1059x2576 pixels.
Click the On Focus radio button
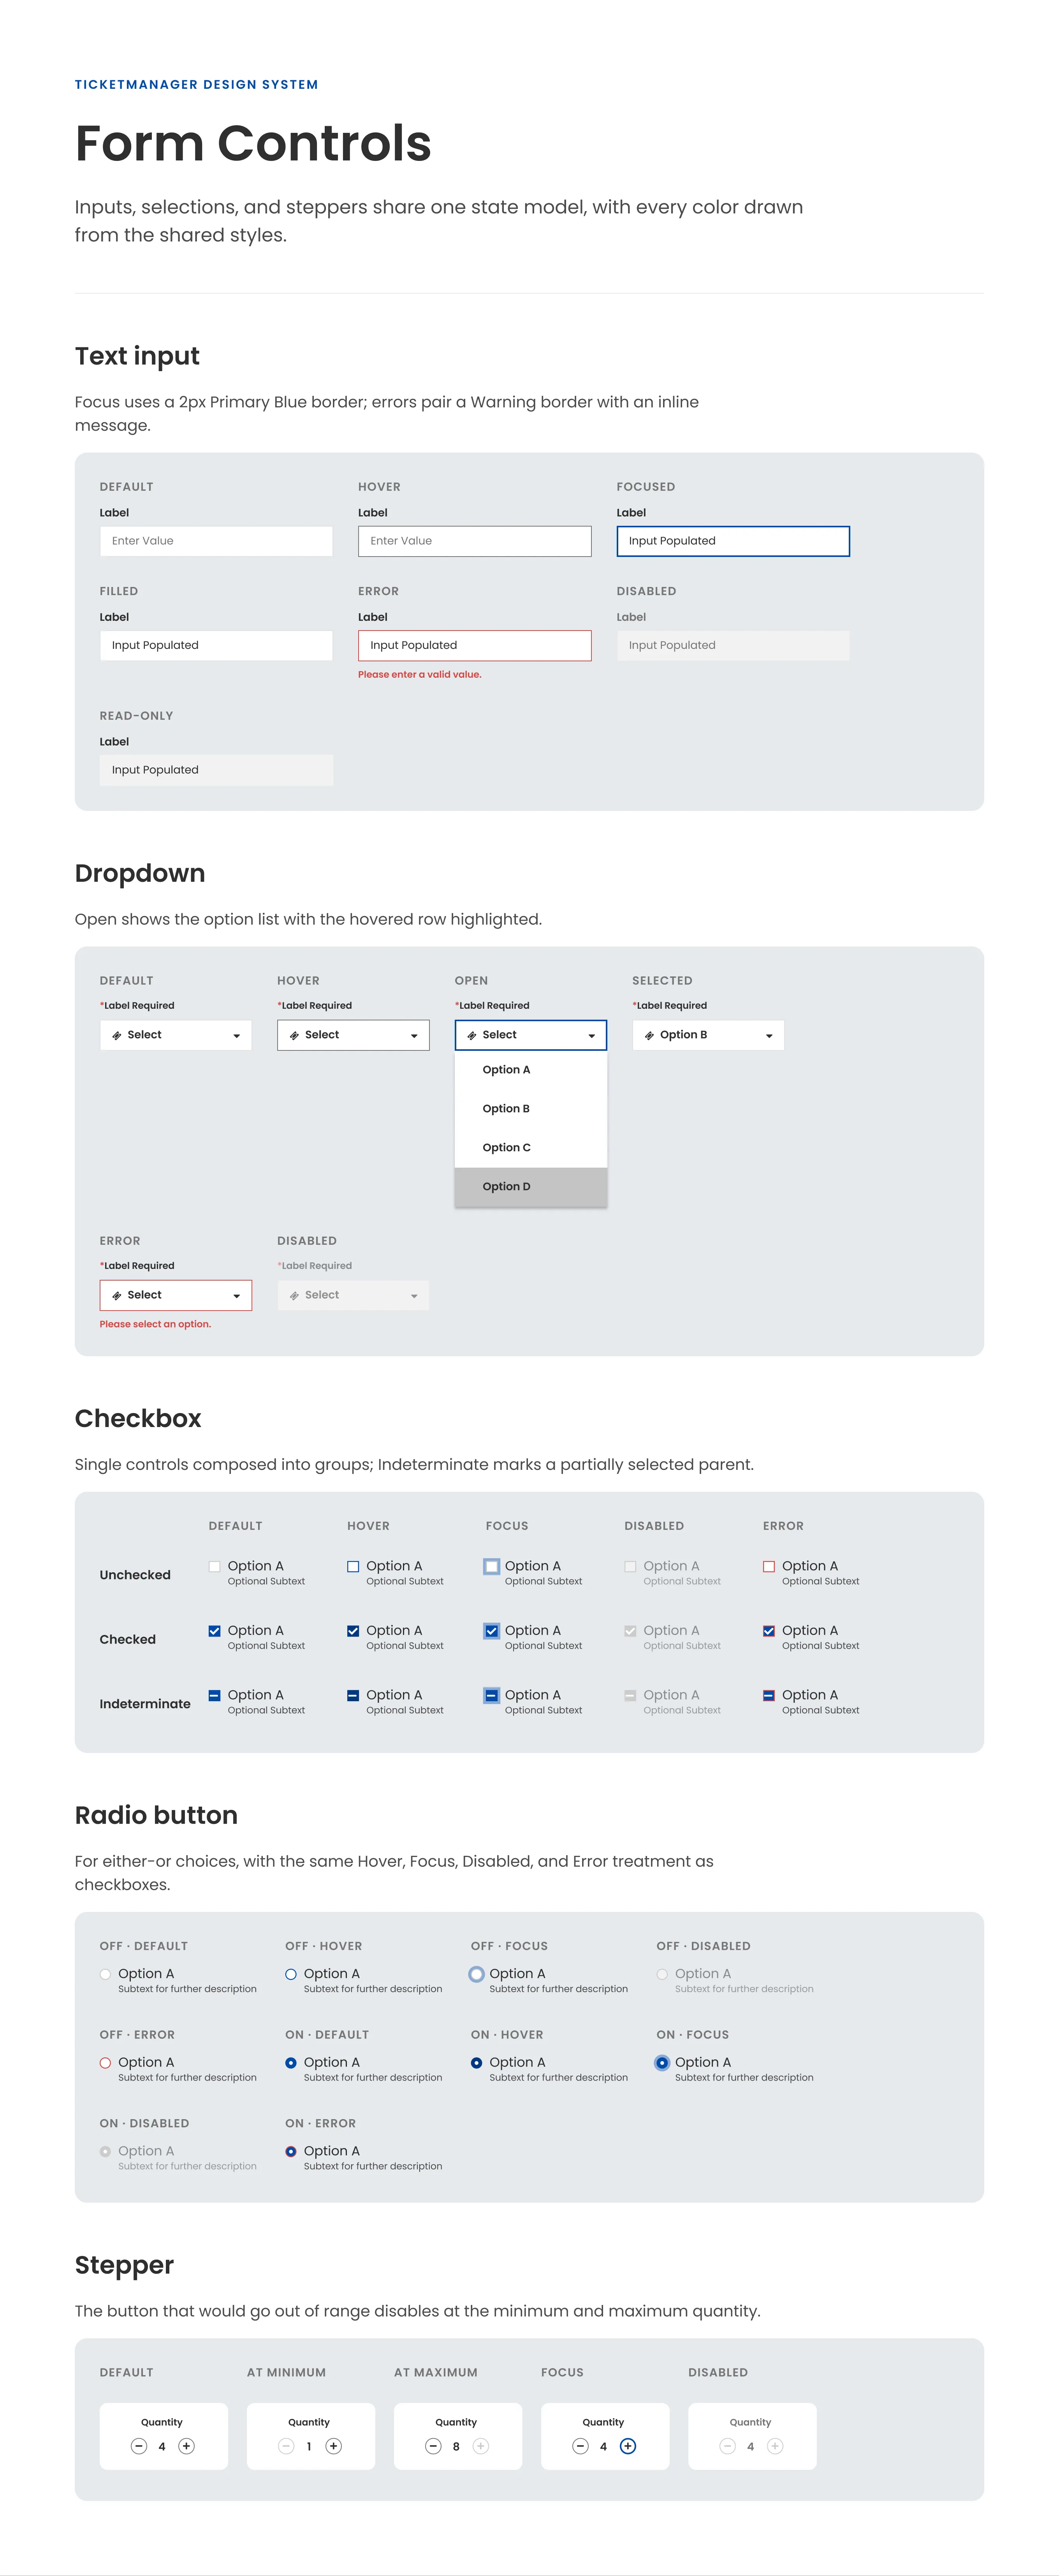pyautogui.click(x=662, y=2063)
